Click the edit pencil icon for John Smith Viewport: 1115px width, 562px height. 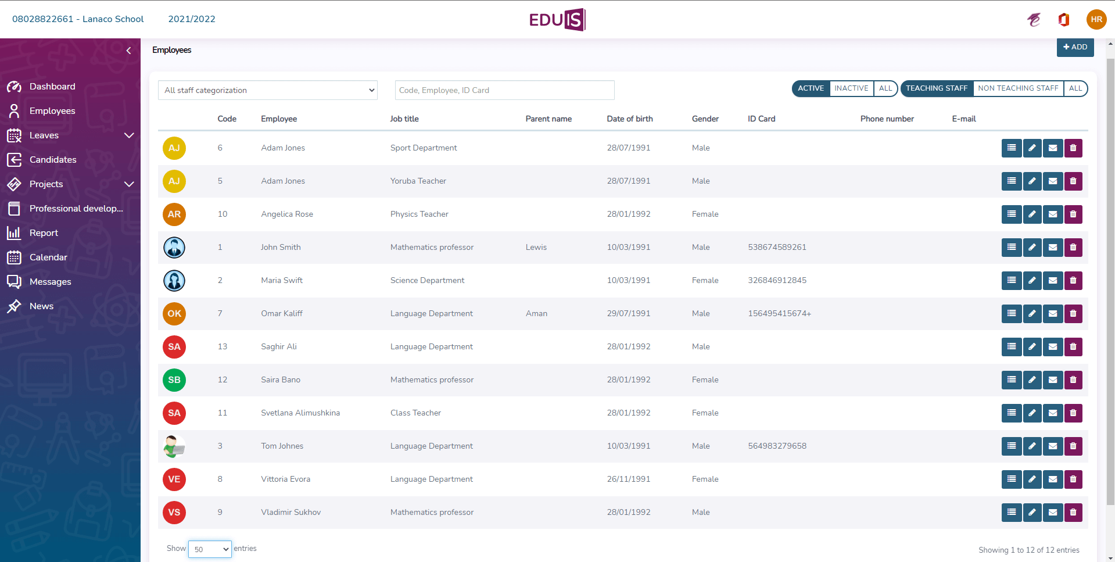pyautogui.click(x=1032, y=248)
